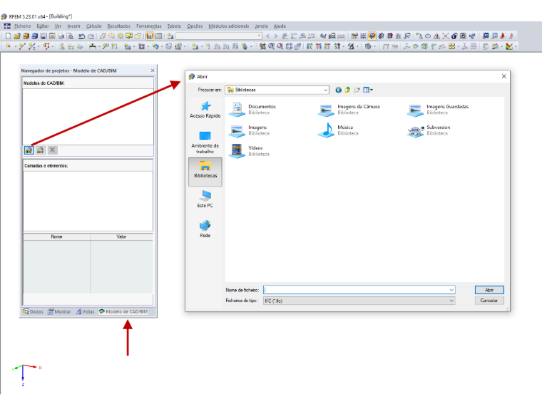Open the Cálculo menu
This screenshot has width=542, height=406.
coord(93,26)
